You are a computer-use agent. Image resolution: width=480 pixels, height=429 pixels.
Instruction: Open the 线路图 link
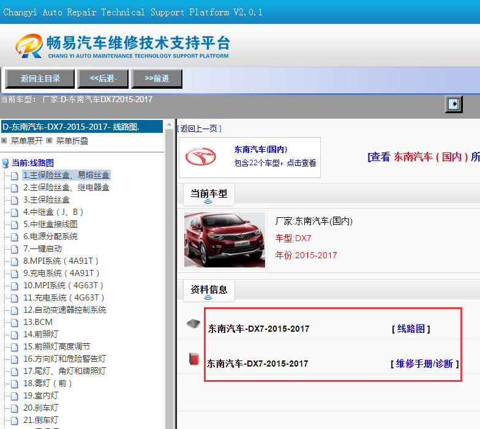tap(411, 329)
